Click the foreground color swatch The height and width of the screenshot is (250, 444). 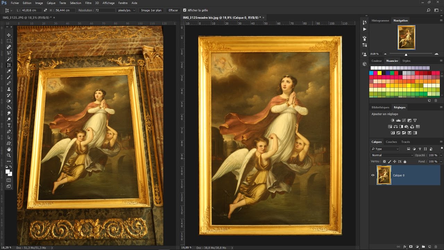[x=8, y=171]
